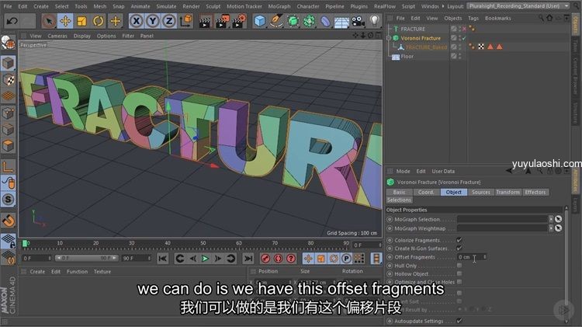Viewport: 582px width, 327px height.
Task: Open the deformer Bend icon
Action: click(325, 21)
